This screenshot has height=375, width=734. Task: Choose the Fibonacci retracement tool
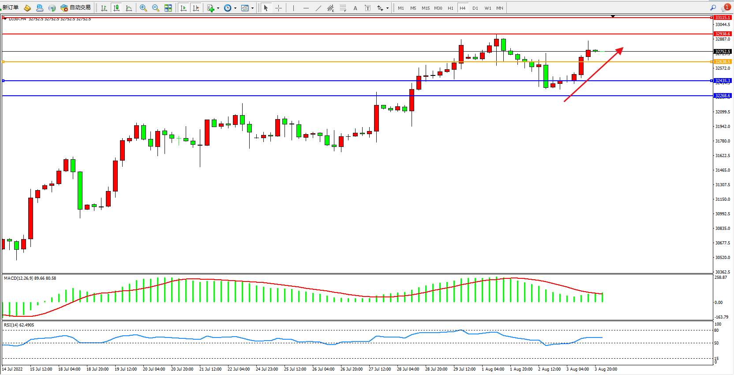pyautogui.click(x=343, y=8)
